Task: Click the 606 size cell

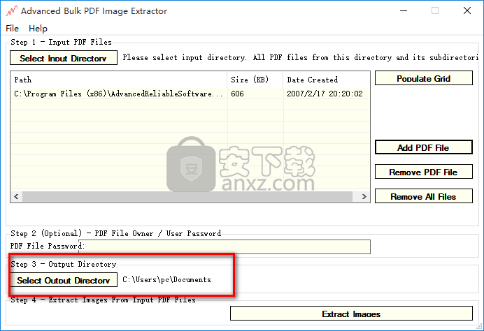Action: pyautogui.click(x=255, y=94)
